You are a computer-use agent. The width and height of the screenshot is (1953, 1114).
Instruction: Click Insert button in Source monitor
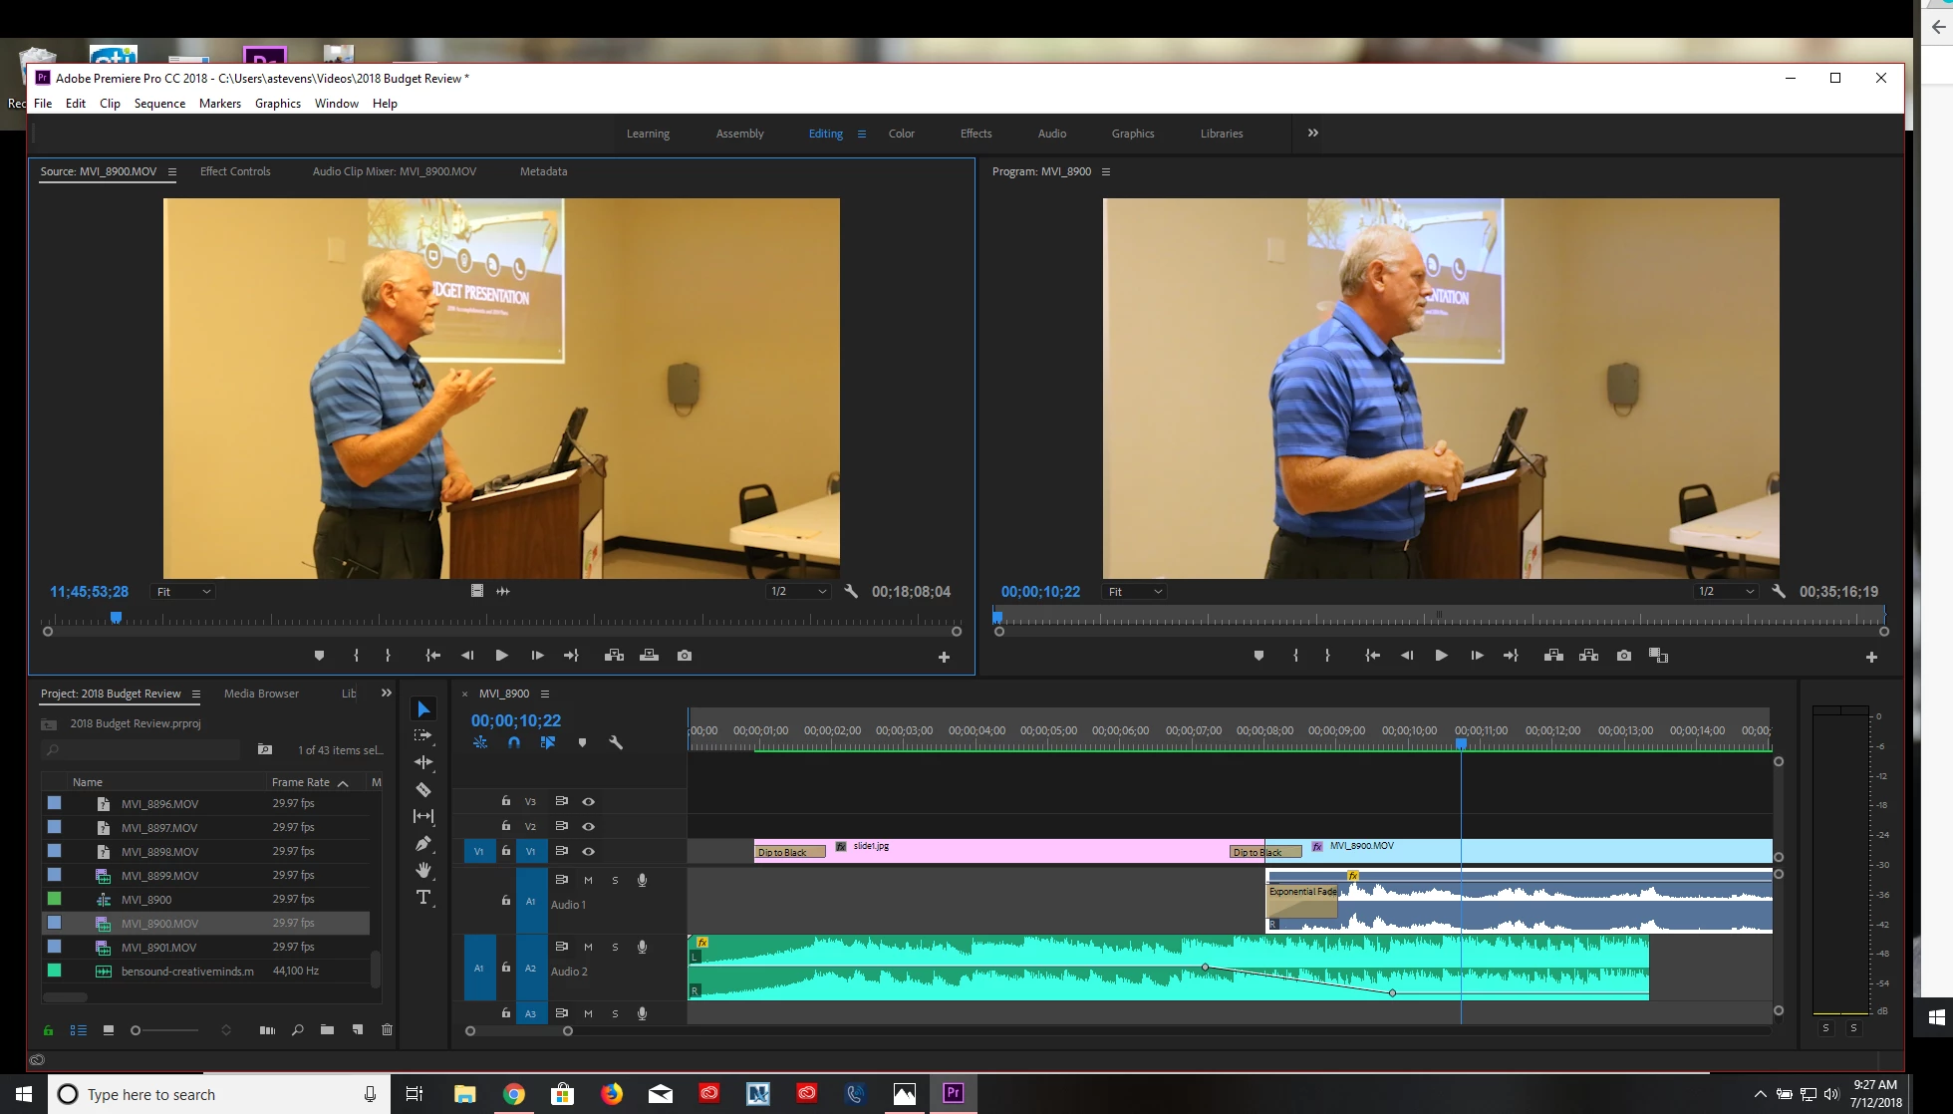click(x=614, y=656)
